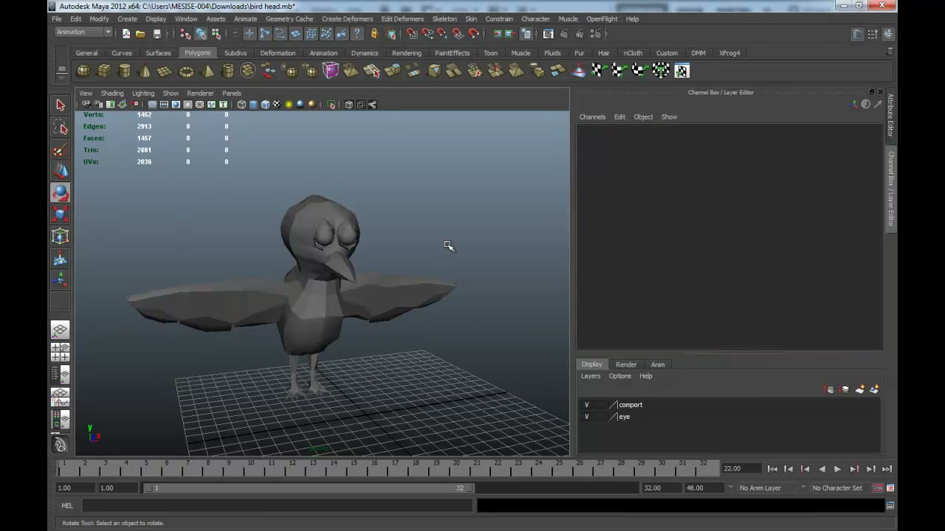Toggle textured display checker icon

tap(277, 105)
